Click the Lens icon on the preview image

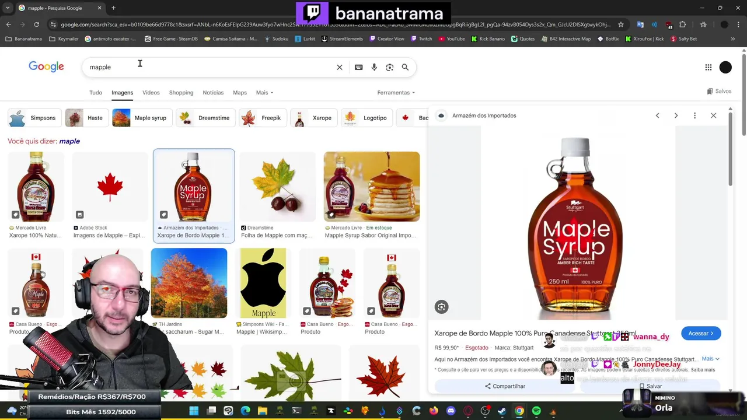click(441, 307)
